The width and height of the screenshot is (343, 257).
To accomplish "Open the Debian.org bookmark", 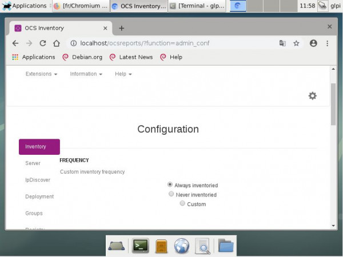I will (x=82, y=57).
